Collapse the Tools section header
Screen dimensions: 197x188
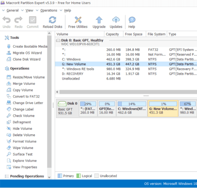[12, 38]
